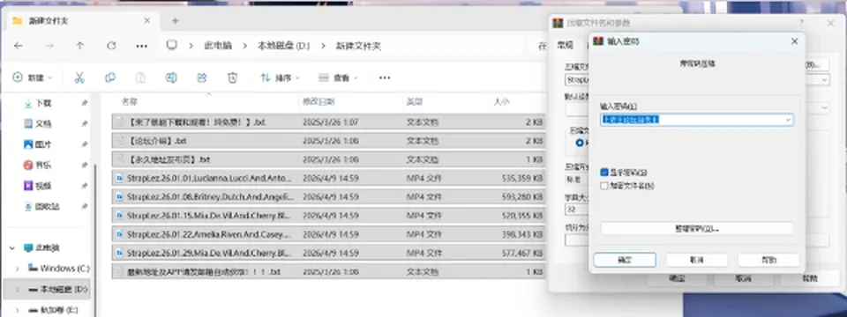Close the 新建文件夹 Explorer tab

point(147,20)
